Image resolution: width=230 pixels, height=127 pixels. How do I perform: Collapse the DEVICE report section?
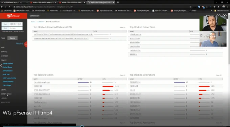[4, 60]
